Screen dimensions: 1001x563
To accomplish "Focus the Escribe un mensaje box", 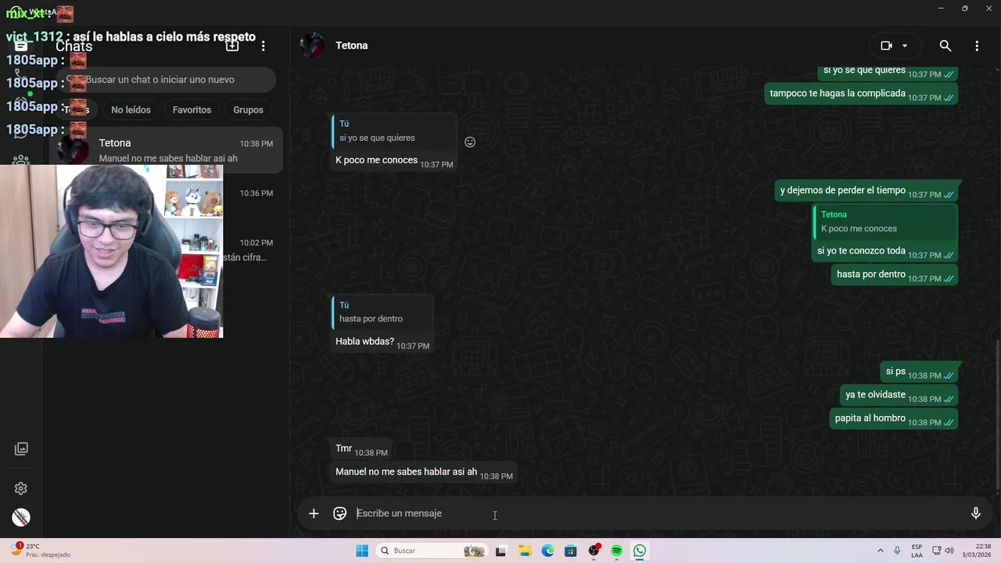I will tap(657, 514).
